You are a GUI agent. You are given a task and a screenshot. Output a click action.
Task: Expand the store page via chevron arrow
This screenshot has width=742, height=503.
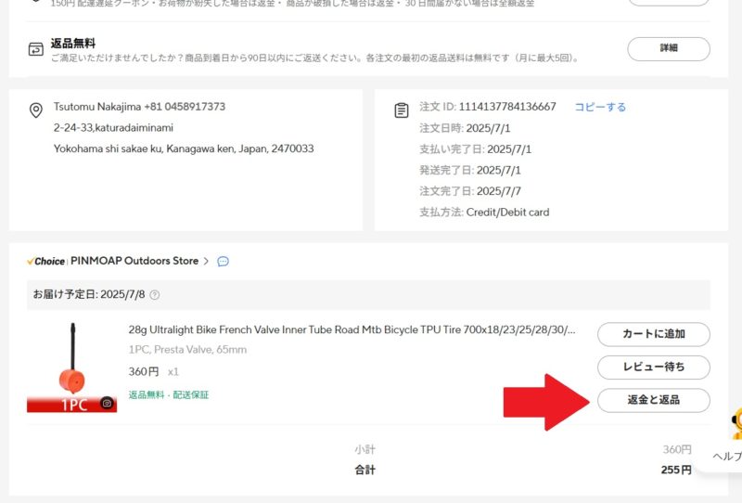pos(207,262)
